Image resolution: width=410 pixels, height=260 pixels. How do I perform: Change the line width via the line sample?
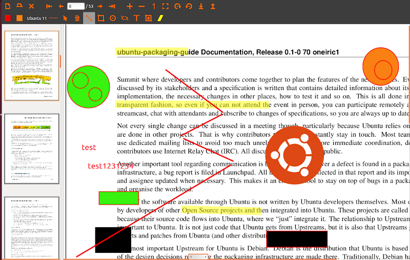coord(53,18)
